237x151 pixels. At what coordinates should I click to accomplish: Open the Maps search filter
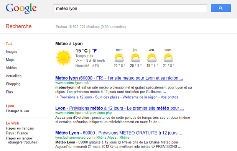[x=10, y=60]
